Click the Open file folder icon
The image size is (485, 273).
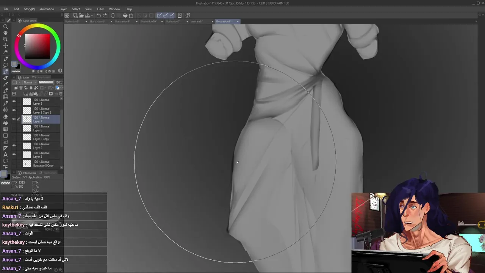pos(81,16)
